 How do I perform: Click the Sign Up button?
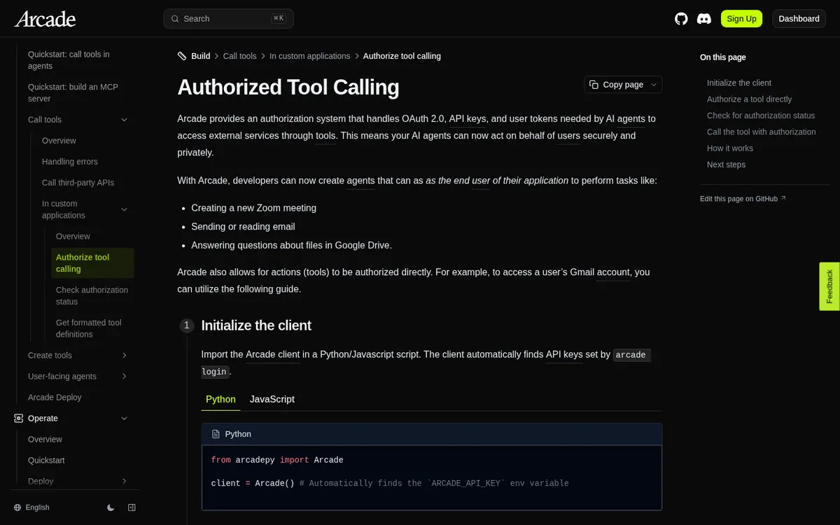[741, 19]
